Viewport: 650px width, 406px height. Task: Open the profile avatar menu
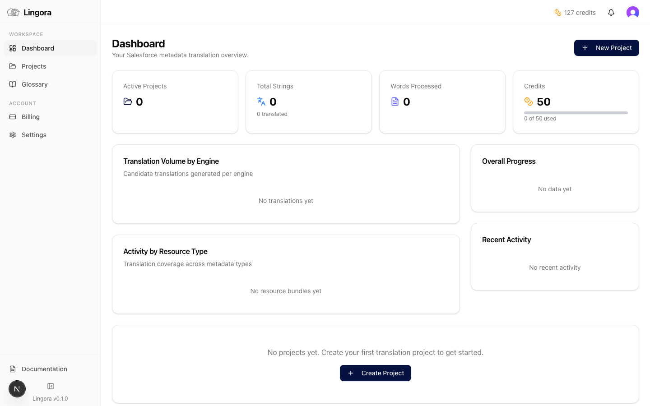coord(633,12)
